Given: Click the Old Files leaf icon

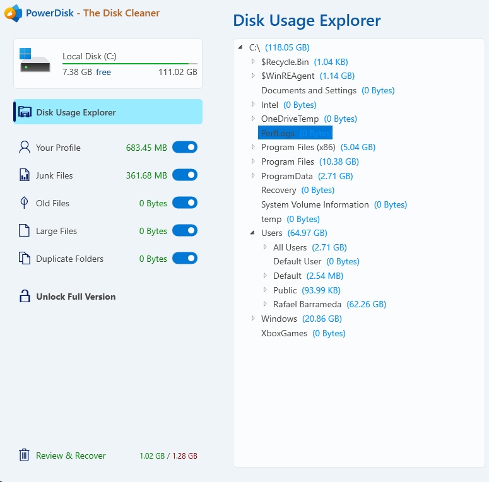Looking at the screenshot, I should pyautogui.click(x=24, y=203).
